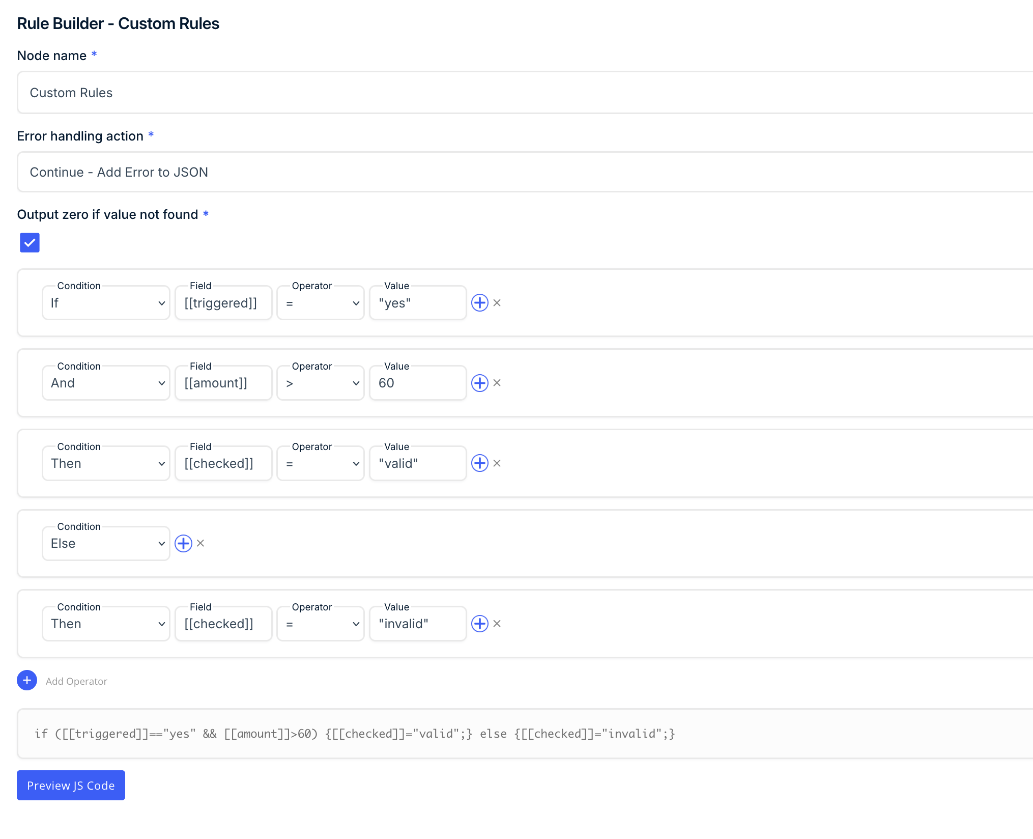Open the Operator dropdown in the And row
This screenshot has width=1033, height=839.
(x=320, y=383)
